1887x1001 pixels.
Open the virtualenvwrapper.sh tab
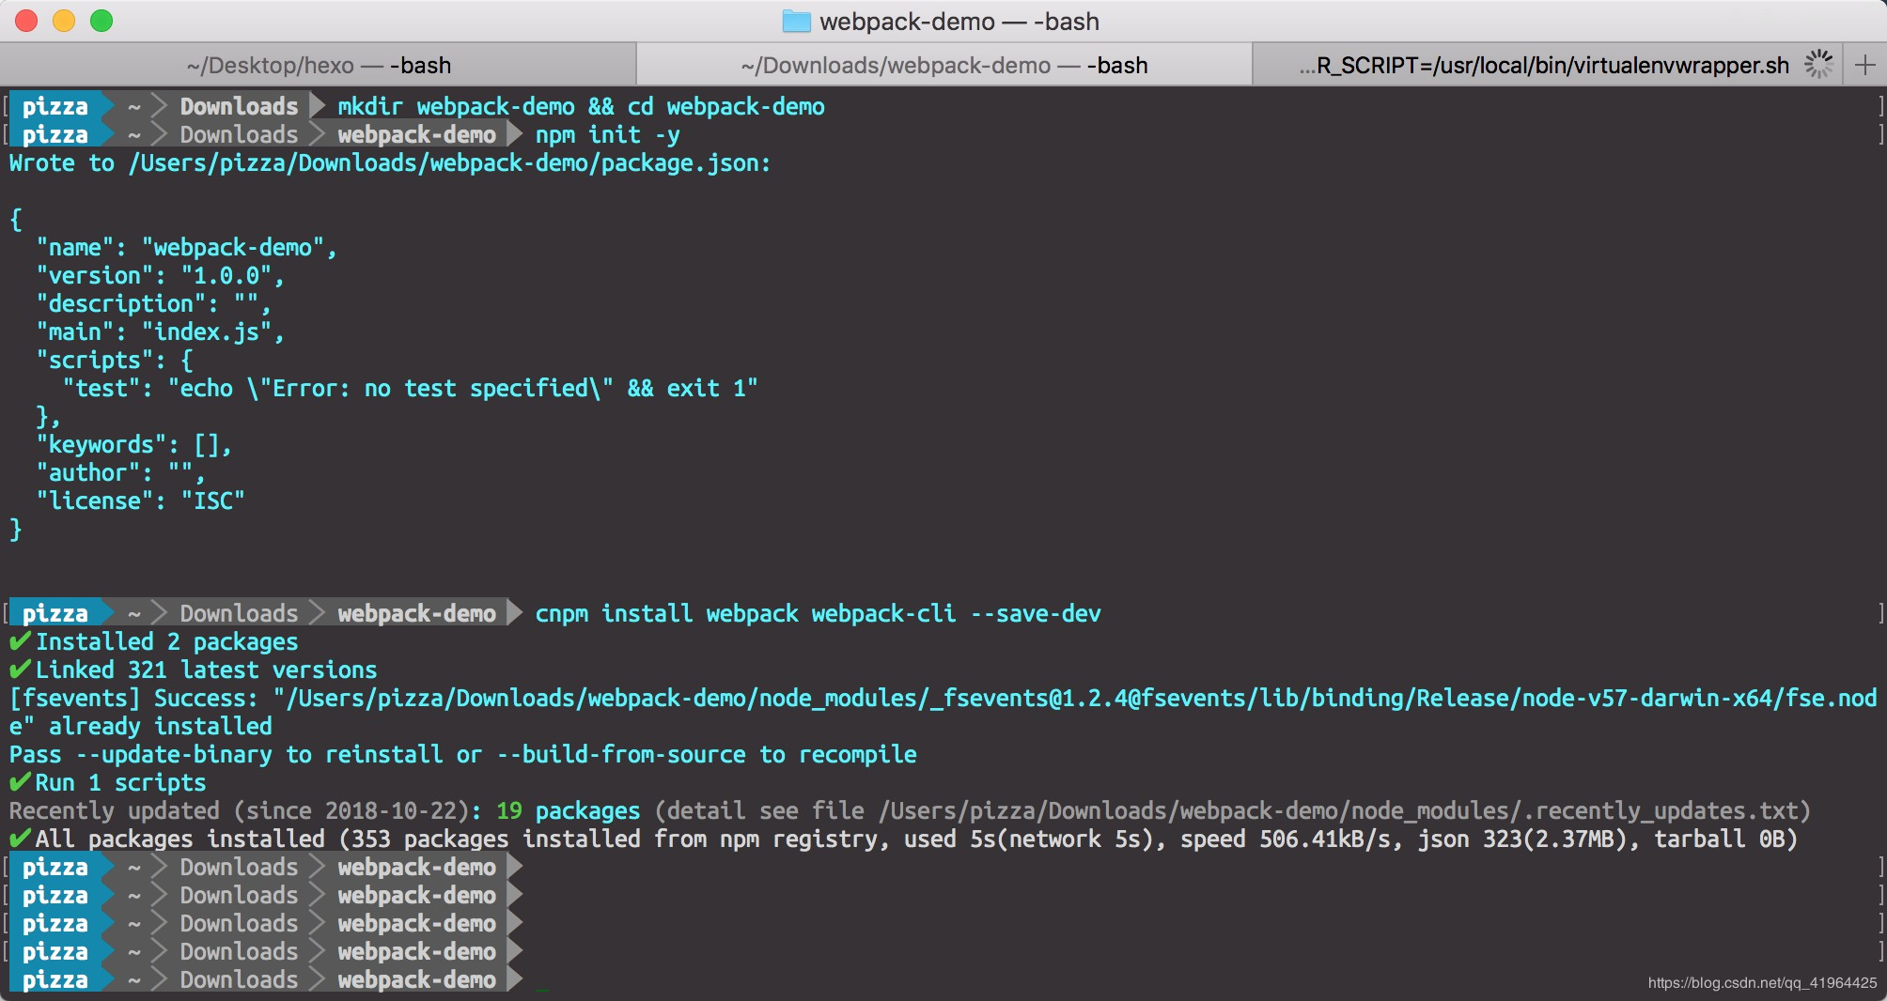[x=1547, y=65]
